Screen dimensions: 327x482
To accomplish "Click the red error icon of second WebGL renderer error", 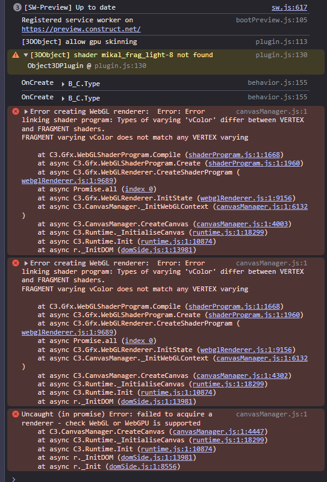I will click(16, 263).
